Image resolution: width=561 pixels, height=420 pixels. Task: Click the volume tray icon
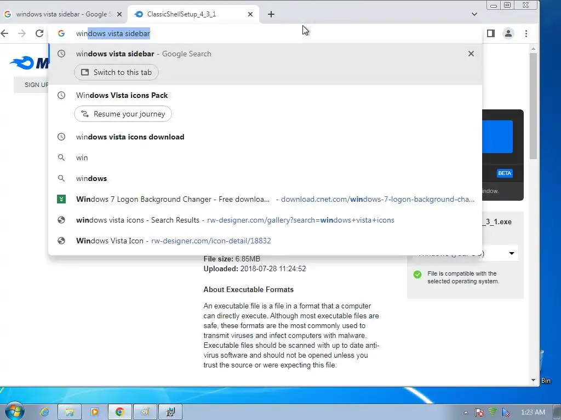point(506,412)
